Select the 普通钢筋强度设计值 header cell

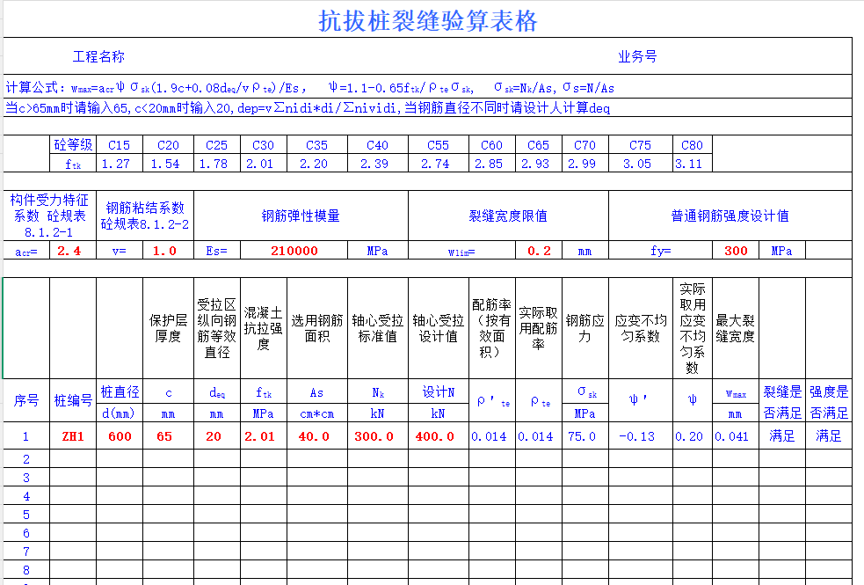pos(730,216)
